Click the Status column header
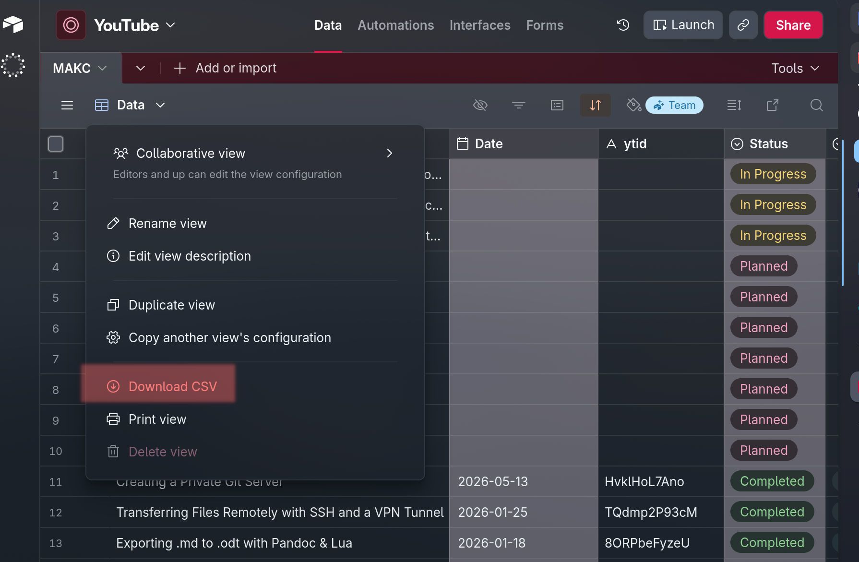The image size is (859, 562). (775, 143)
